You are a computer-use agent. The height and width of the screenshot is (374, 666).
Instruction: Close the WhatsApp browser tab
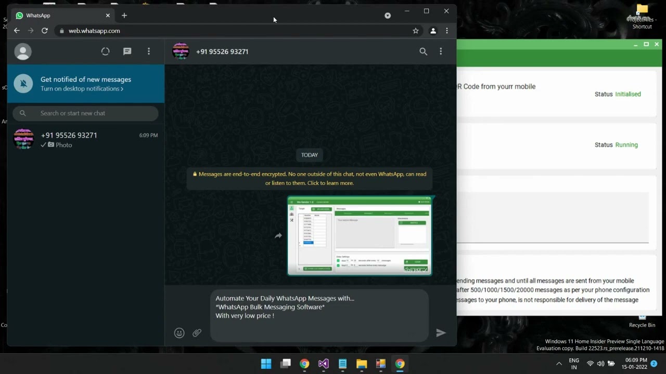click(108, 16)
